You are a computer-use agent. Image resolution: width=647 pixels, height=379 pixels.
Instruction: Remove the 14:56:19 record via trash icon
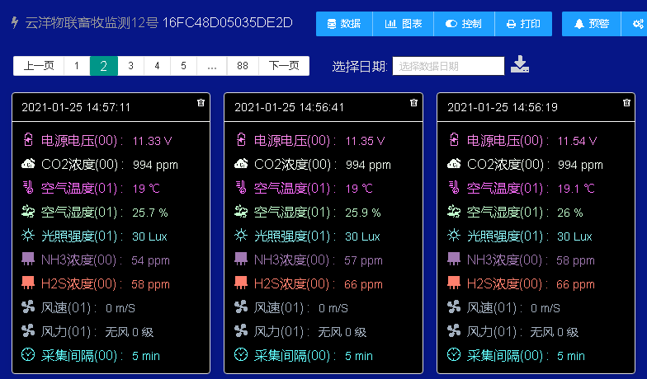pos(627,103)
